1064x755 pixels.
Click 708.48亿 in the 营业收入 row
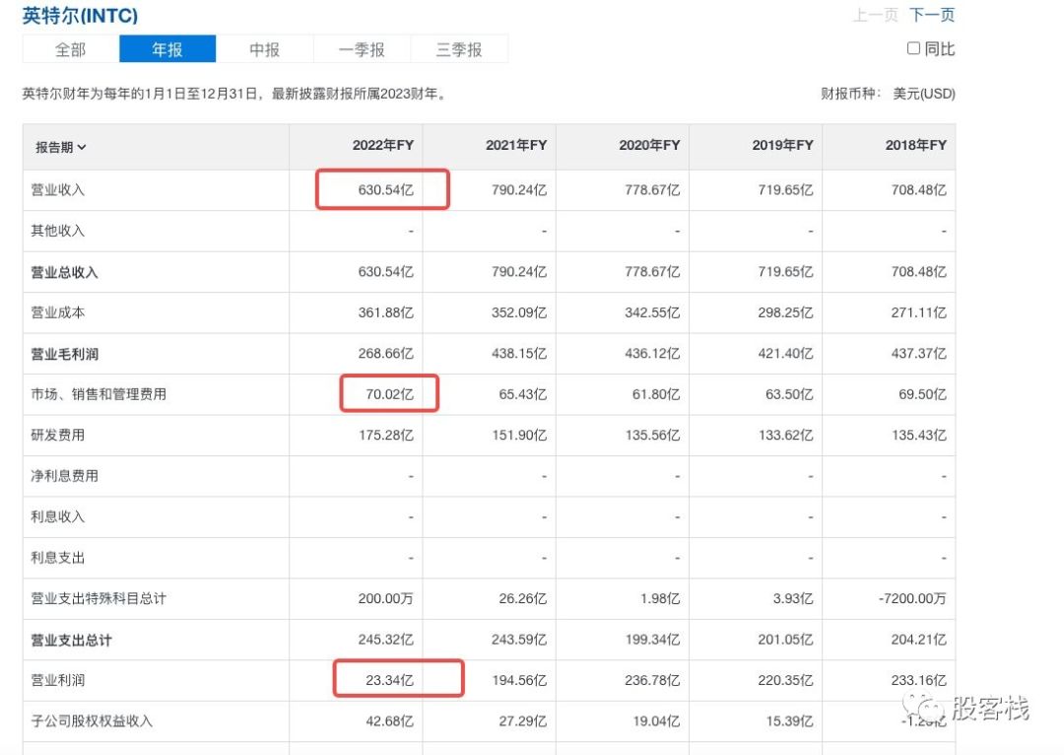[919, 190]
